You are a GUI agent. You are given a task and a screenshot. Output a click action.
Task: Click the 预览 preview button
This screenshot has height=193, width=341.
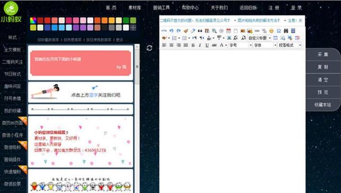click(323, 92)
